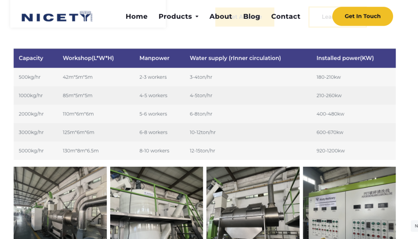Go to the Home page
418x239 pixels.
coord(136,16)
